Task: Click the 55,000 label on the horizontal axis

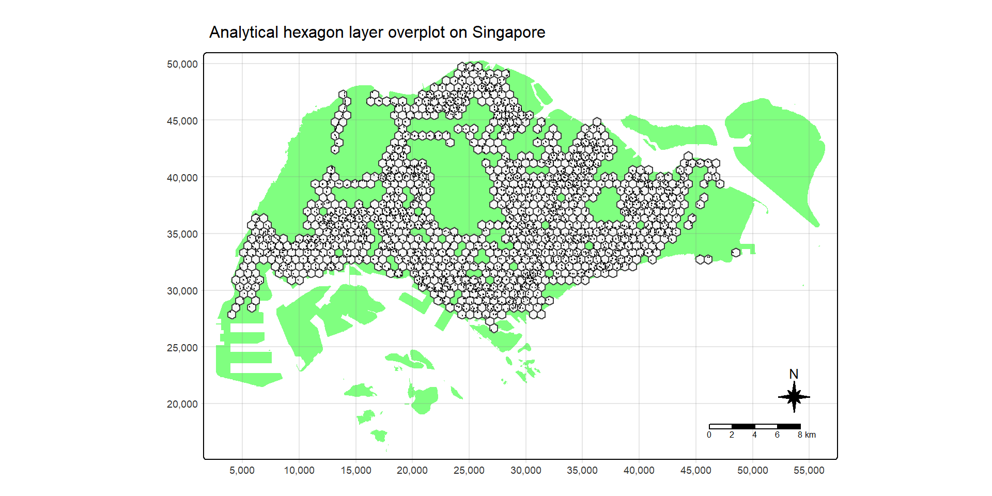Action: tap(809, 470)
